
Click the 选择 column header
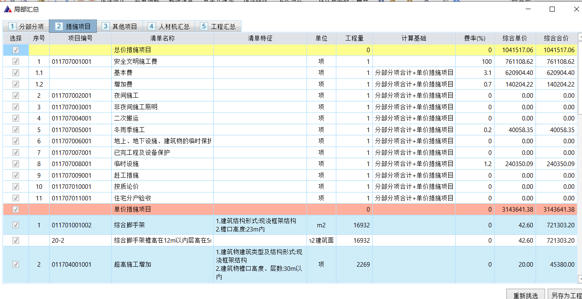click(16, 39)
